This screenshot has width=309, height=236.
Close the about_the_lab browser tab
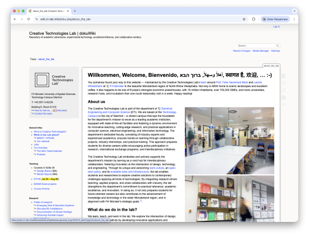(x=68, y=11)
